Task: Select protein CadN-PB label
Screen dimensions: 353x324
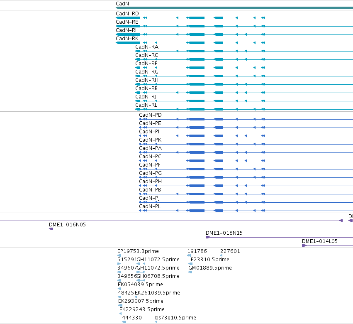Action: point(150,190)
